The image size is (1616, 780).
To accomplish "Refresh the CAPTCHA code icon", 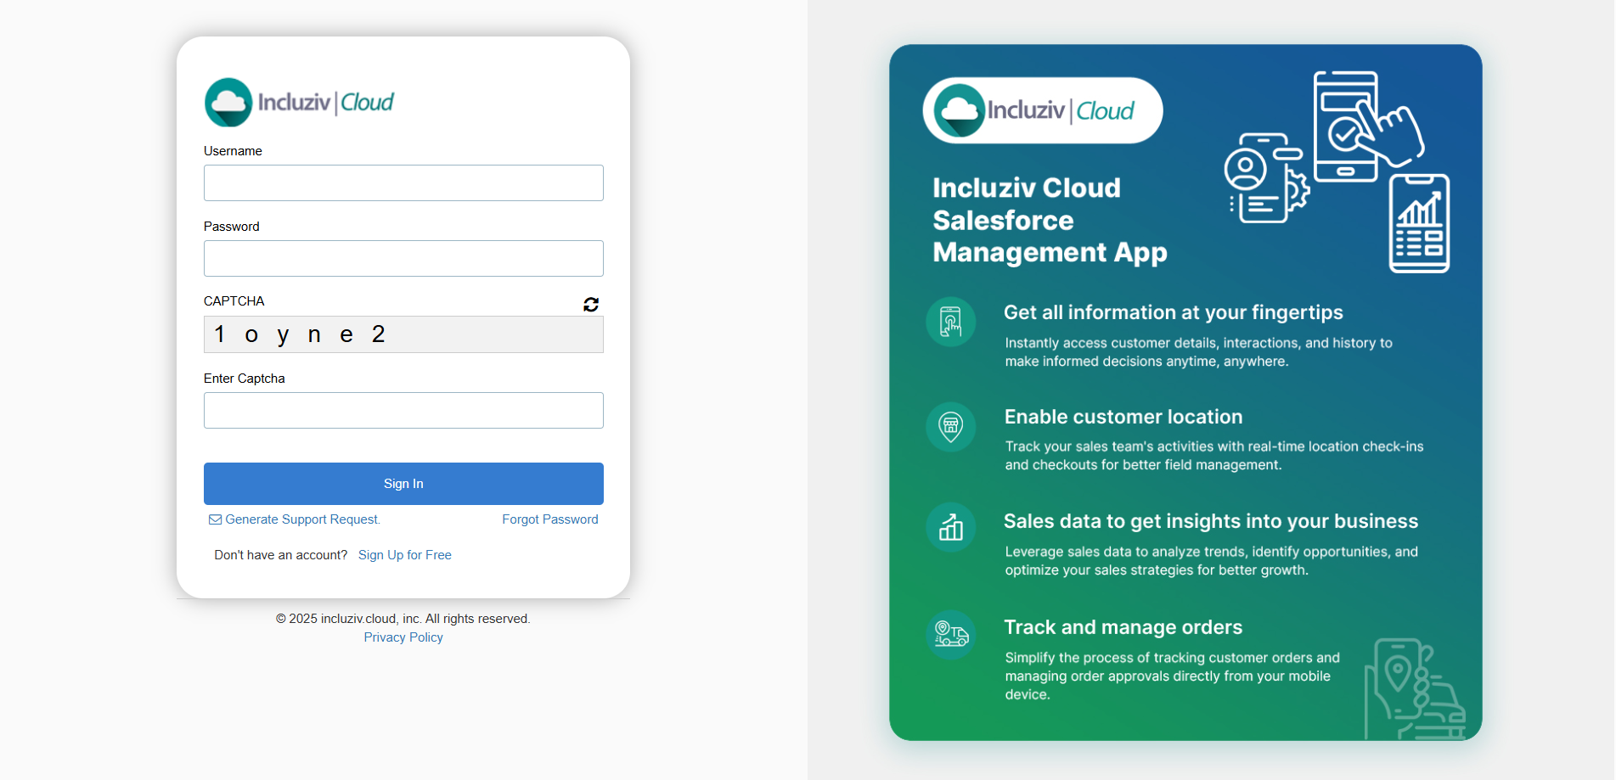I will [591, 304].
